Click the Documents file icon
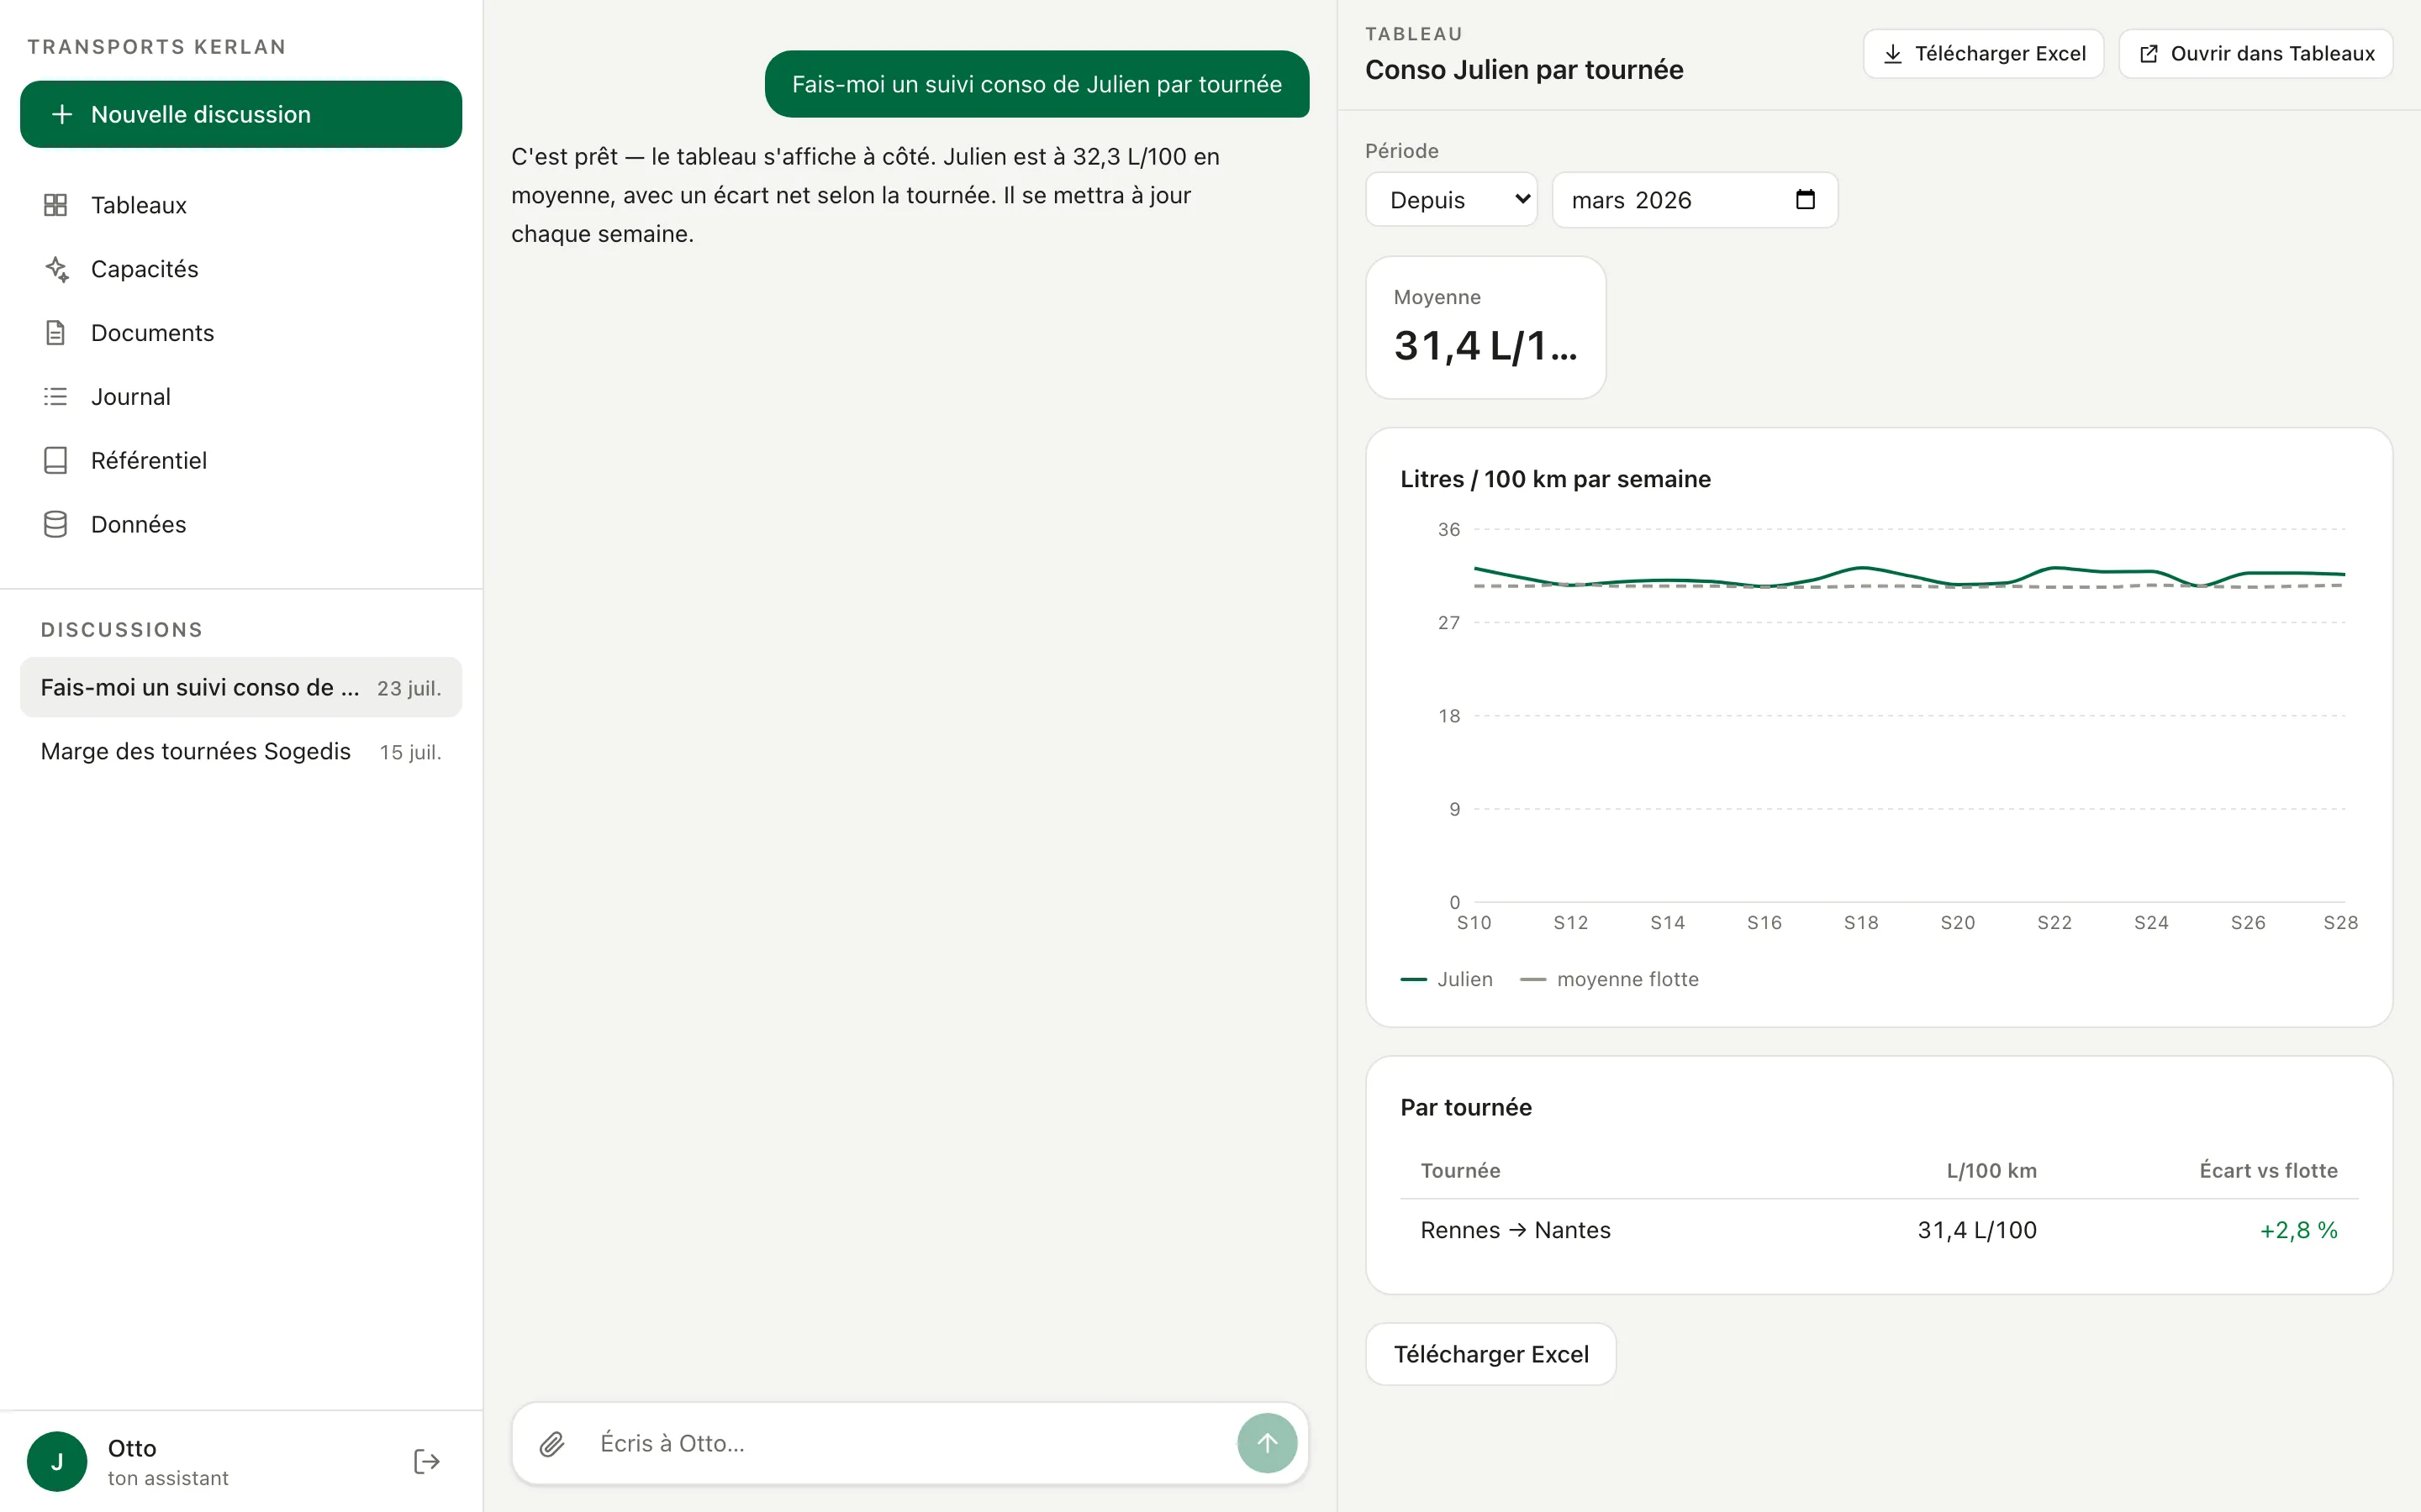The width and height of the screenshot is (2421, 1512). [x=56, y=333]
